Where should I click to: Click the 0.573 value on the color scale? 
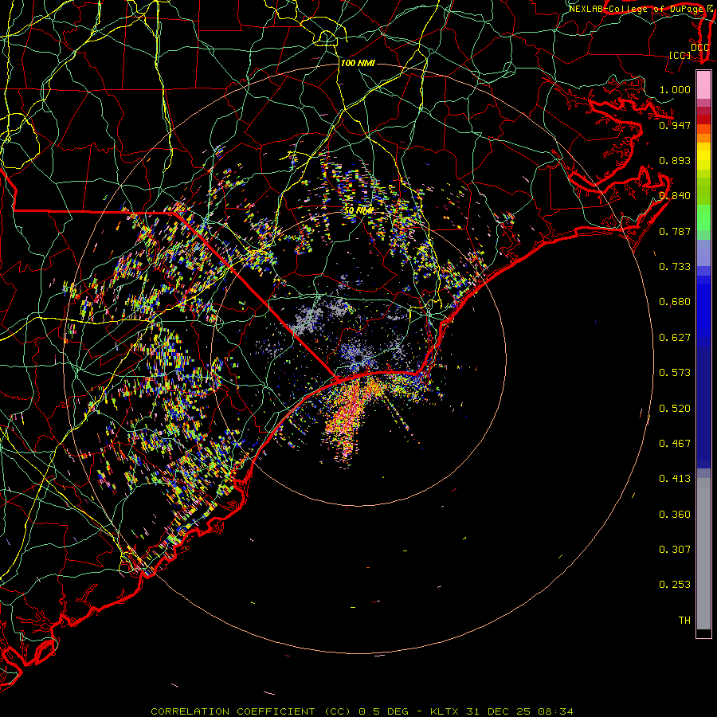pos(675,373)
